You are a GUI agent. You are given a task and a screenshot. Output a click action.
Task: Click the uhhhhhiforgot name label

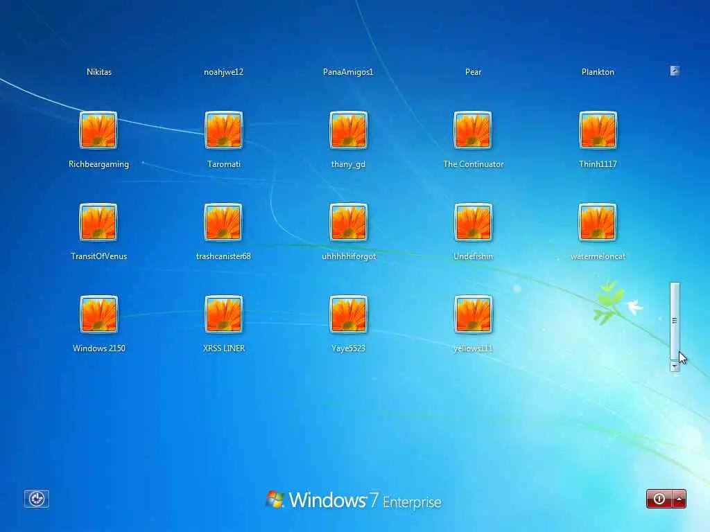tap(349, 256)
